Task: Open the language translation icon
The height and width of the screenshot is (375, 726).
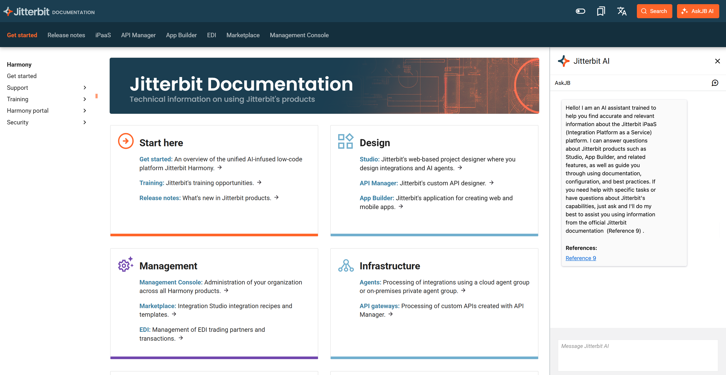Action: pos(622,11)
